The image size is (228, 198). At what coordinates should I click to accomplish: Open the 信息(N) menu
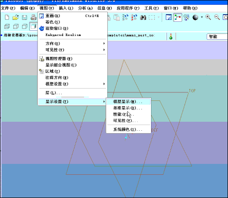[x=104, y=8]
